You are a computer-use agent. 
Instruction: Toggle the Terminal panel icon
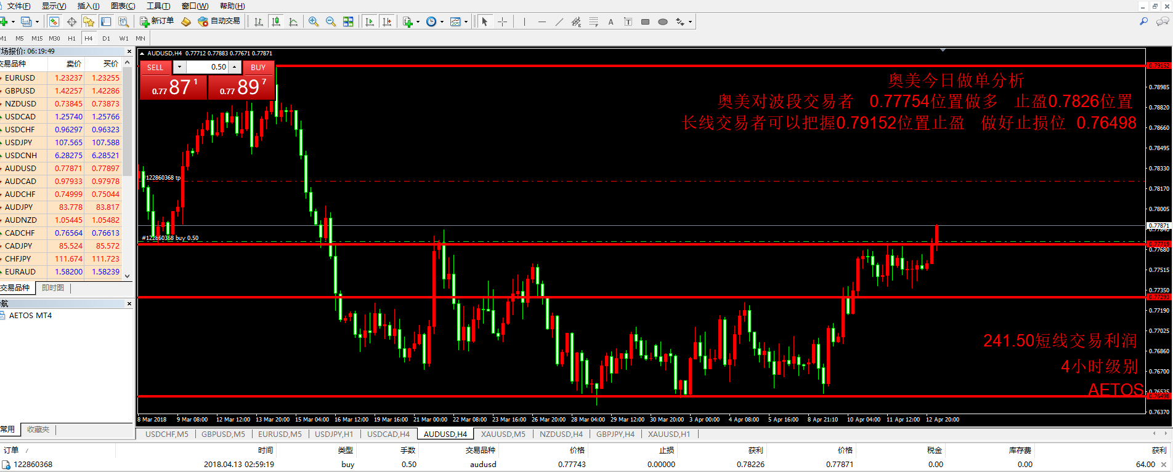click(106, 22)
